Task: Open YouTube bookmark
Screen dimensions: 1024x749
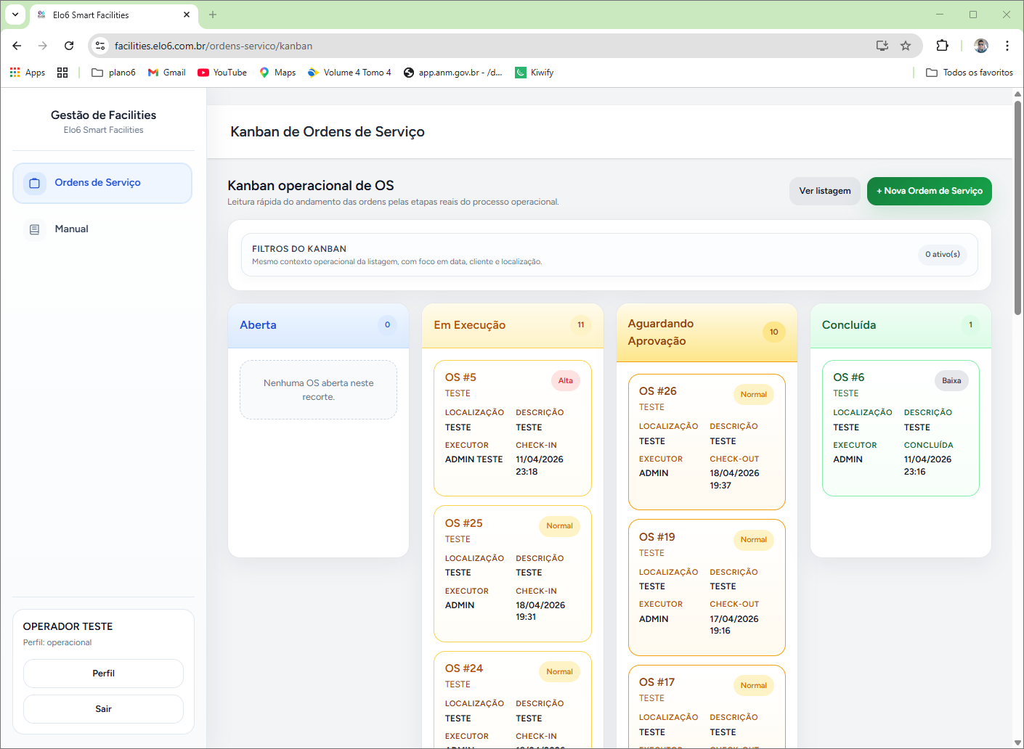Action: coord(222,73)
